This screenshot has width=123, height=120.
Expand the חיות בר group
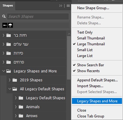[4, 35]
